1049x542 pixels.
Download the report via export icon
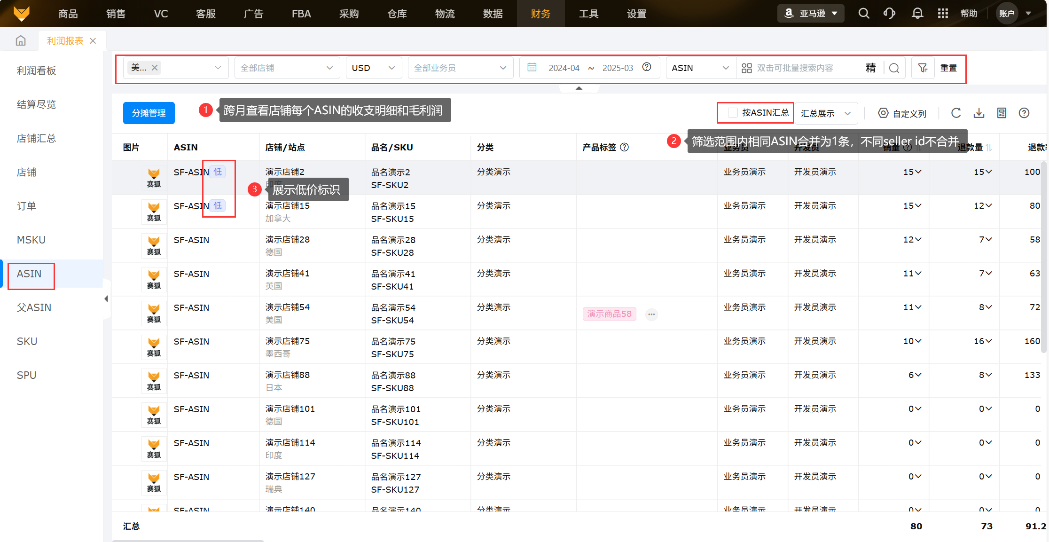click(979, 113)
